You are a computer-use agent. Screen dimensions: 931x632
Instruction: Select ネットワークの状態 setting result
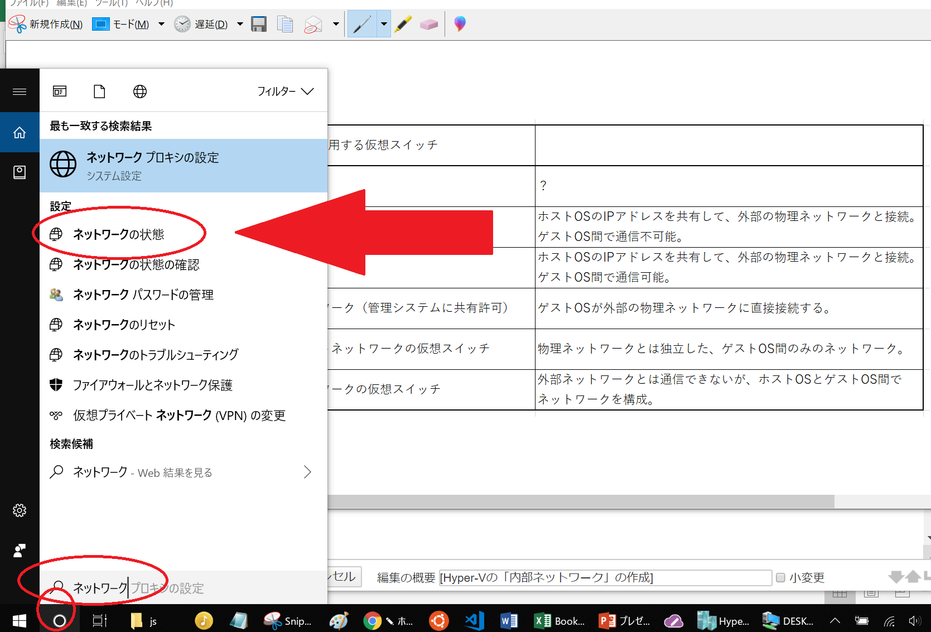(x=118, y=234)
